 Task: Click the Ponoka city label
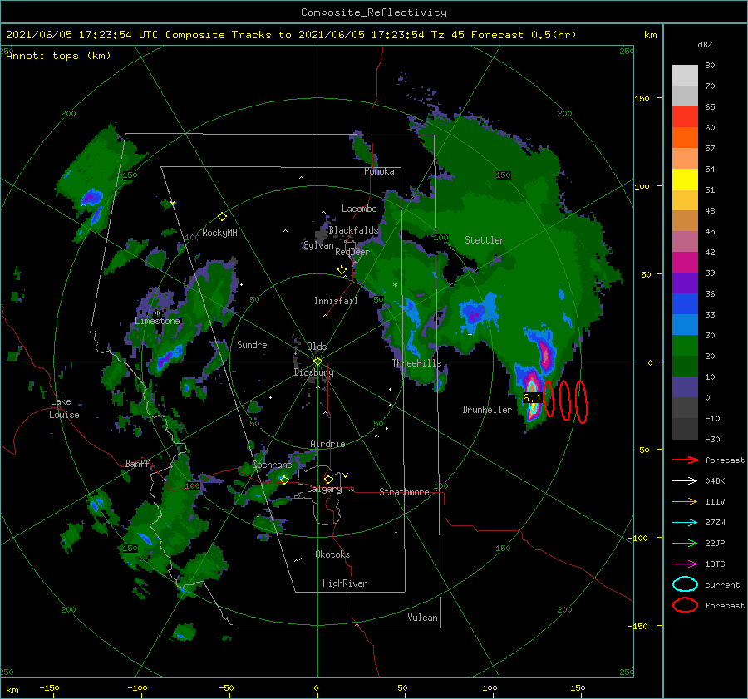(379, 171)
